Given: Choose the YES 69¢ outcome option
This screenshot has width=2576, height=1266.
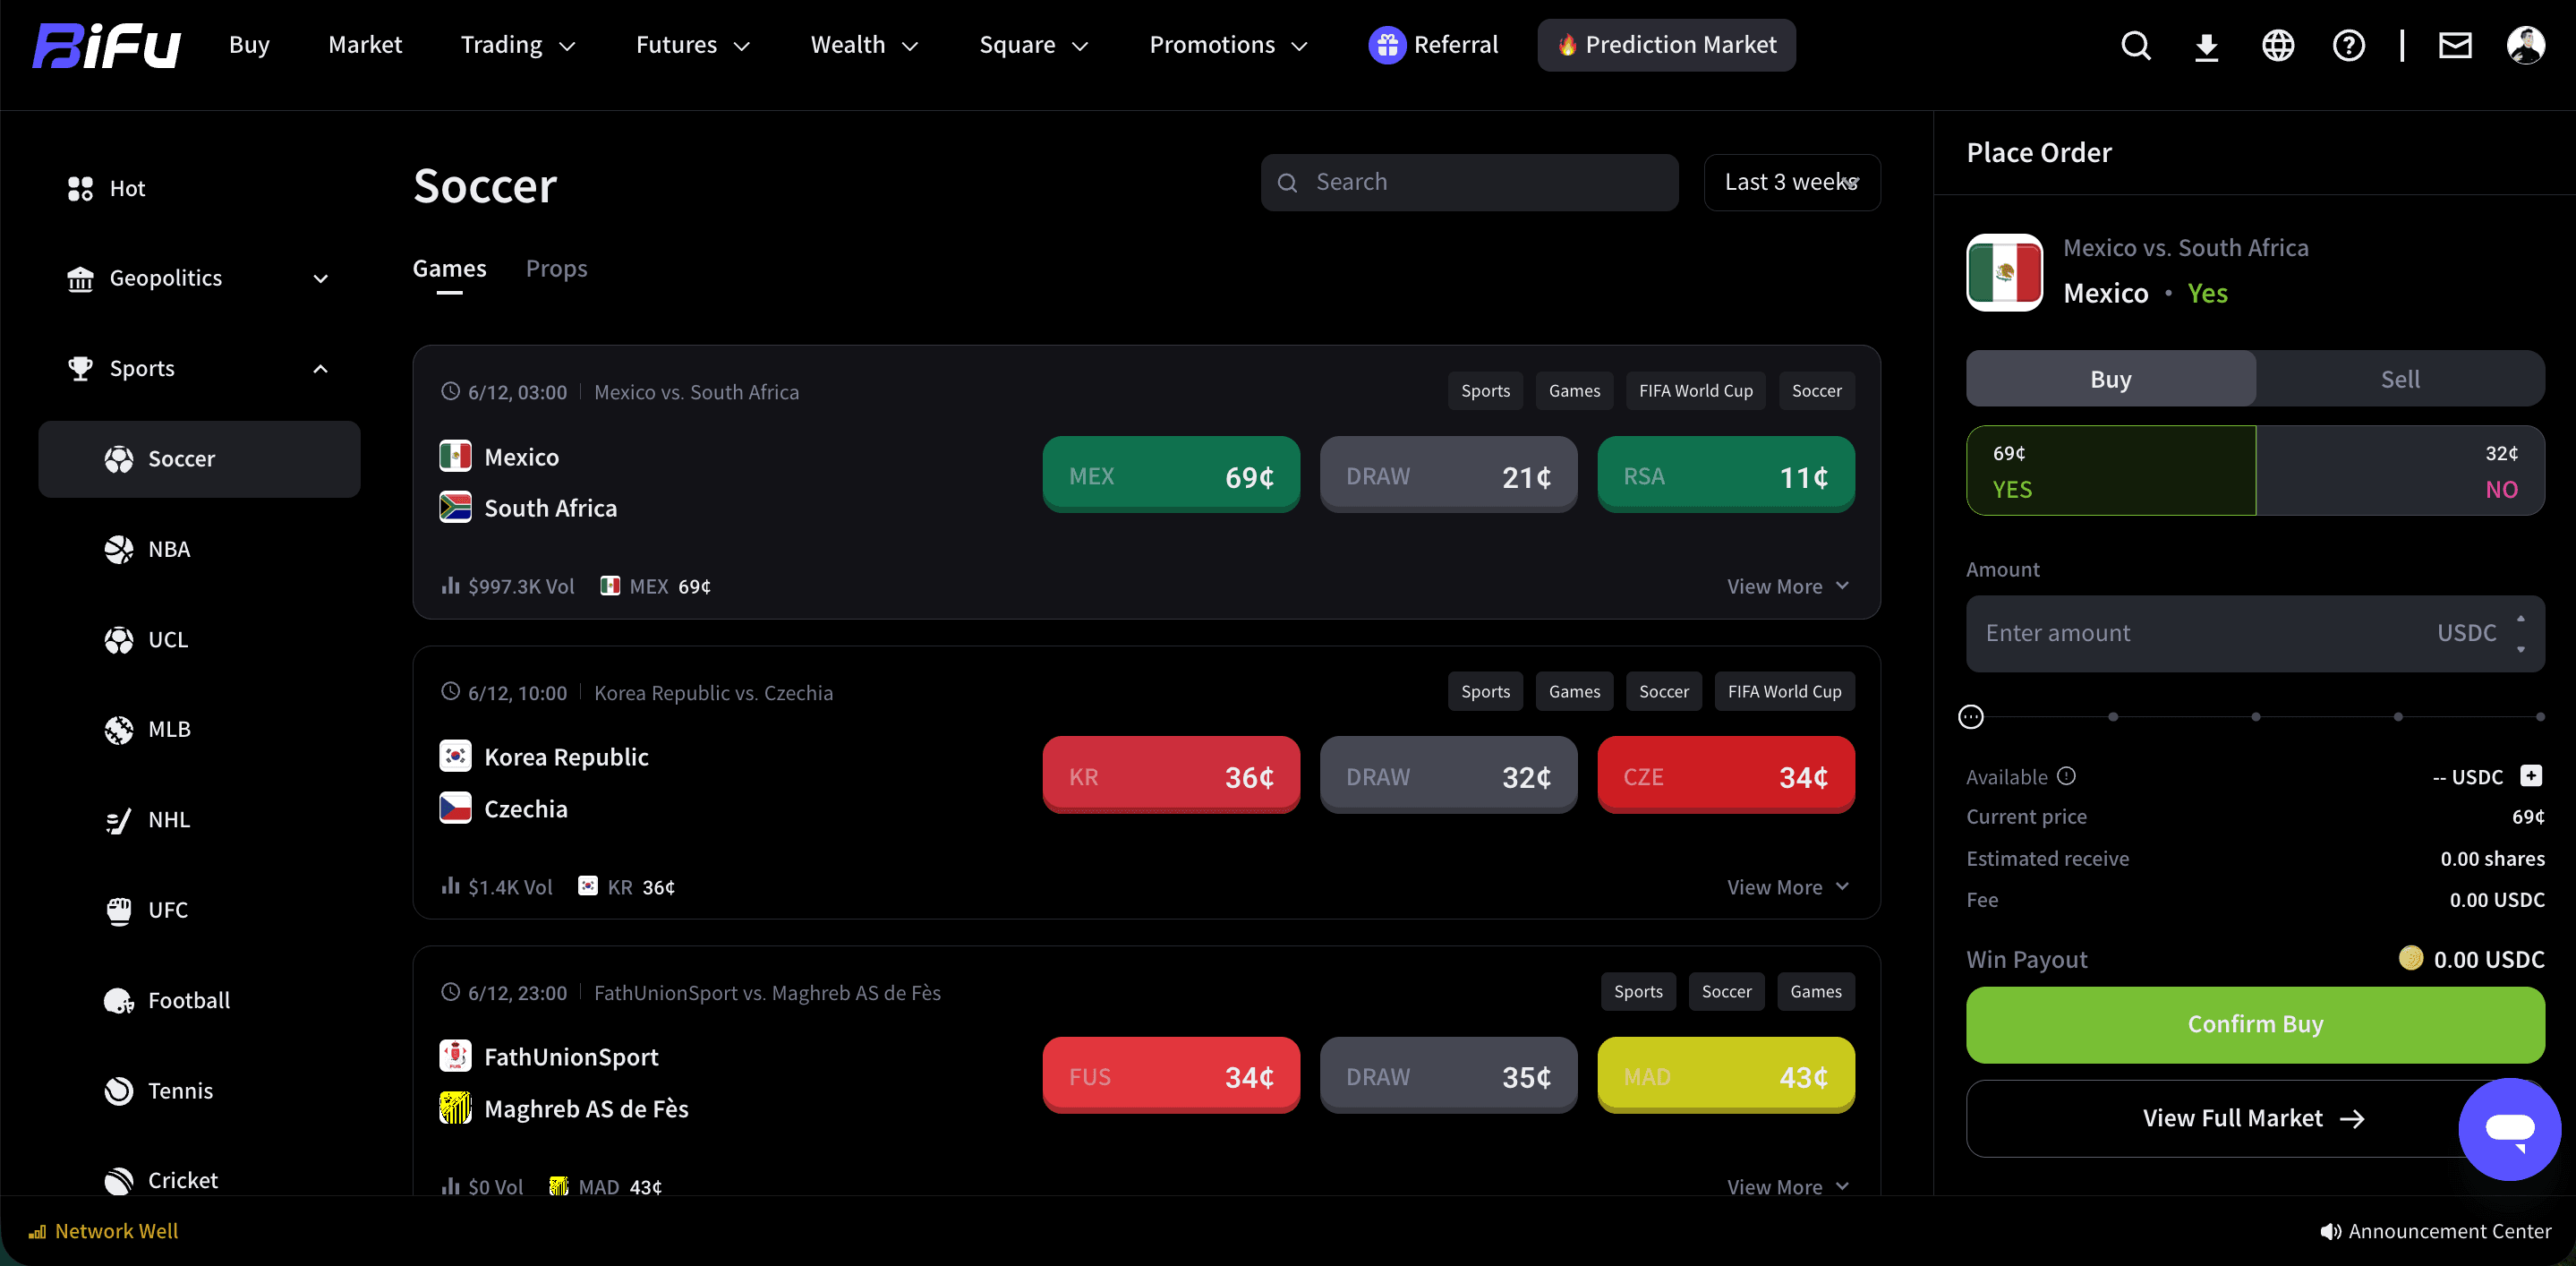Looking at the screenshot, I should point(2110,471).
